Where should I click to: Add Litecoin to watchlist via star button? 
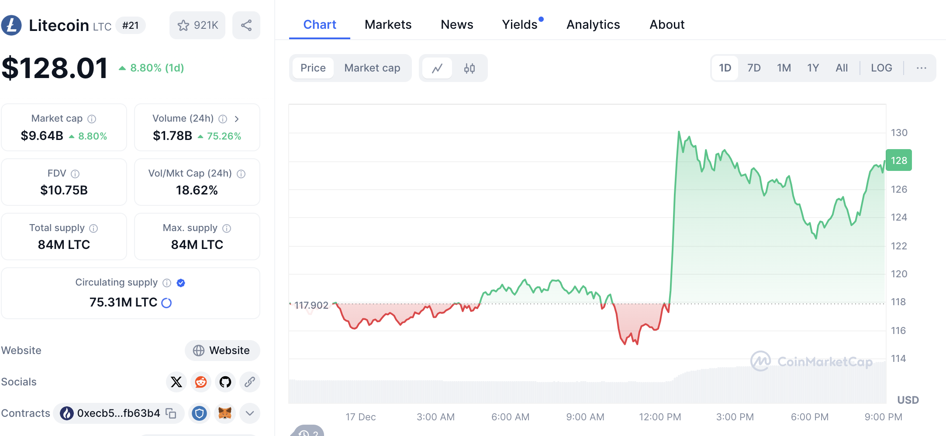click(x=197, y=25)
